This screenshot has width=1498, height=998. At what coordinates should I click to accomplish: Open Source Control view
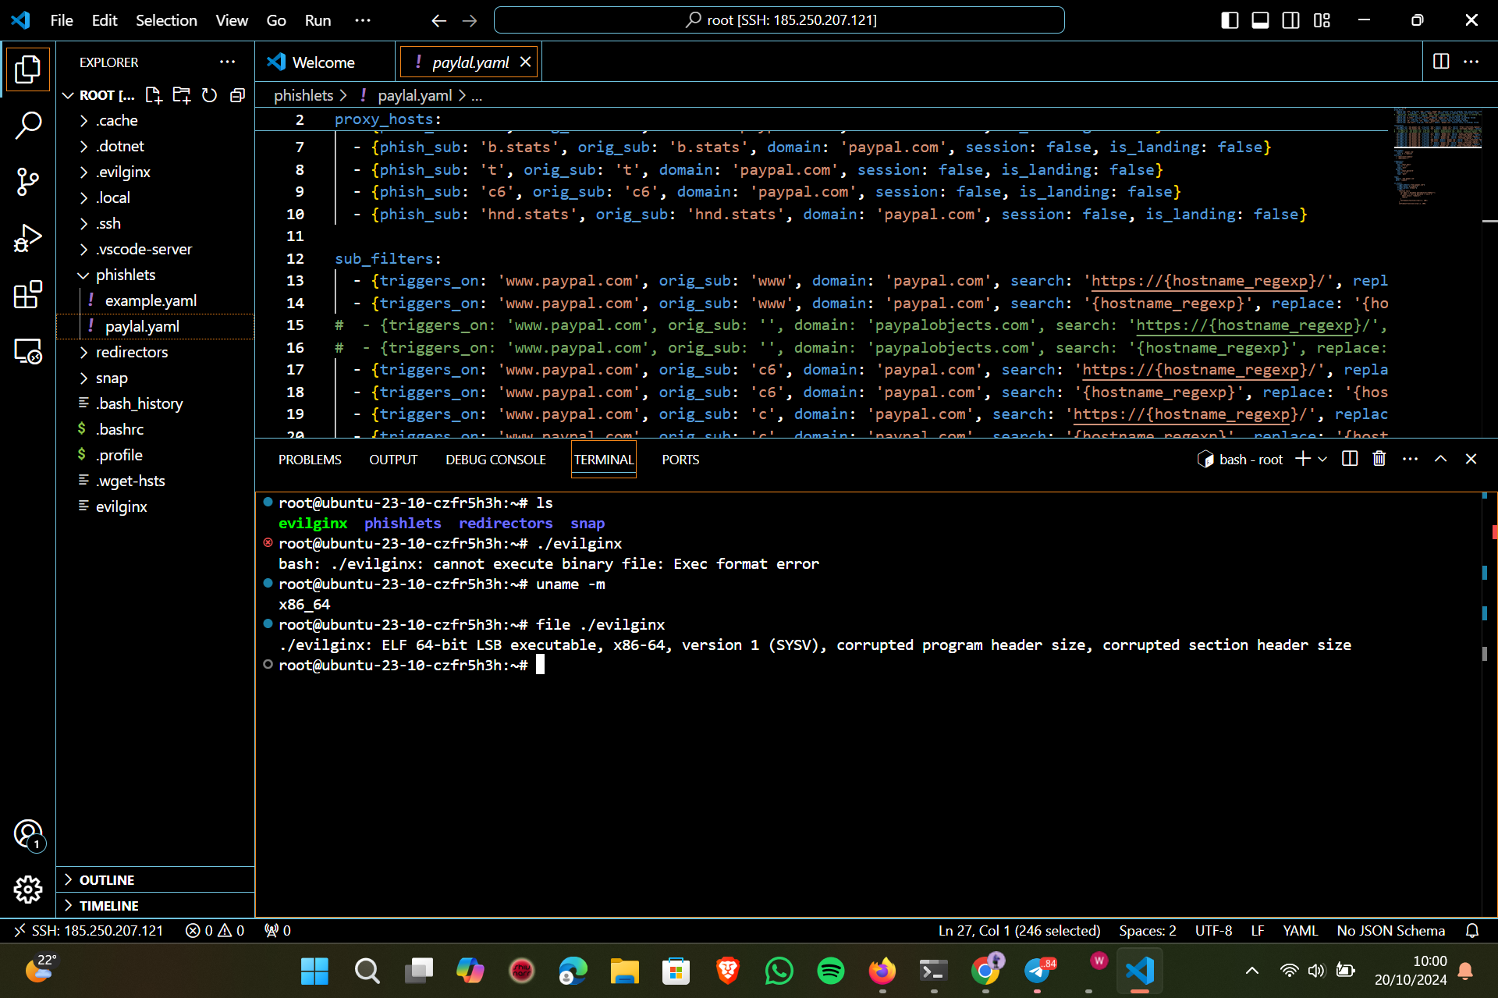28,182
